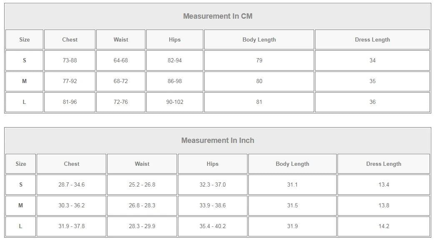Click the body length value 31.5
The width and height of the screenshot is (435, 241).
coord(292,205)
